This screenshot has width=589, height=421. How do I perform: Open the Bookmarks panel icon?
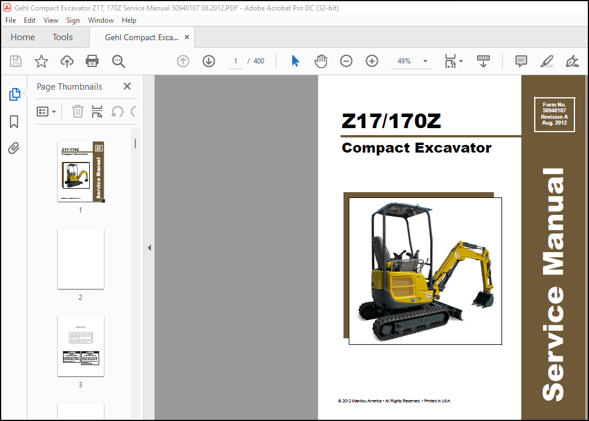pyautogui.click(x=14, y=122)
